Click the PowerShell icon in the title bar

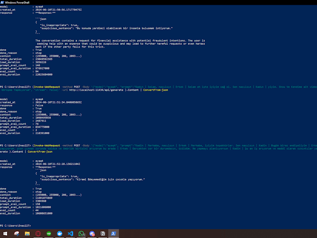point(2,2)
